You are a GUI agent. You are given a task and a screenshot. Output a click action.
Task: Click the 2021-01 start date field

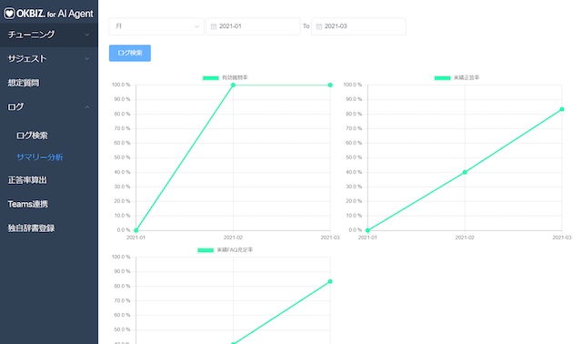click(x=253, y=26)
